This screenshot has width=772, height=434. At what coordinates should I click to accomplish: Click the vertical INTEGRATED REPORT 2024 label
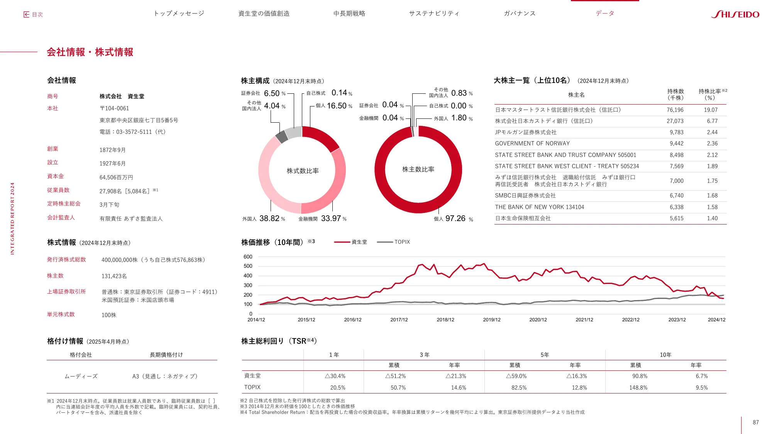click(x=12, y=218)
